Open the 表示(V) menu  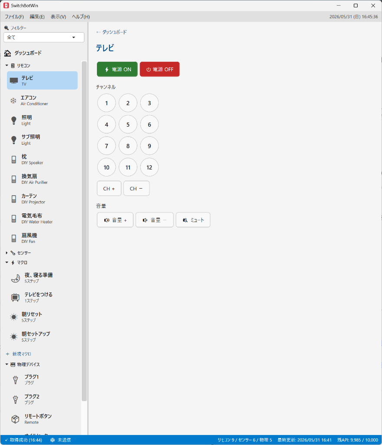(x=59, y=17)
